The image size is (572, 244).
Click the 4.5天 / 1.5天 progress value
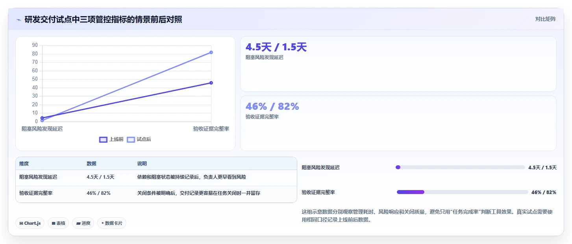[x=542, y=167]
